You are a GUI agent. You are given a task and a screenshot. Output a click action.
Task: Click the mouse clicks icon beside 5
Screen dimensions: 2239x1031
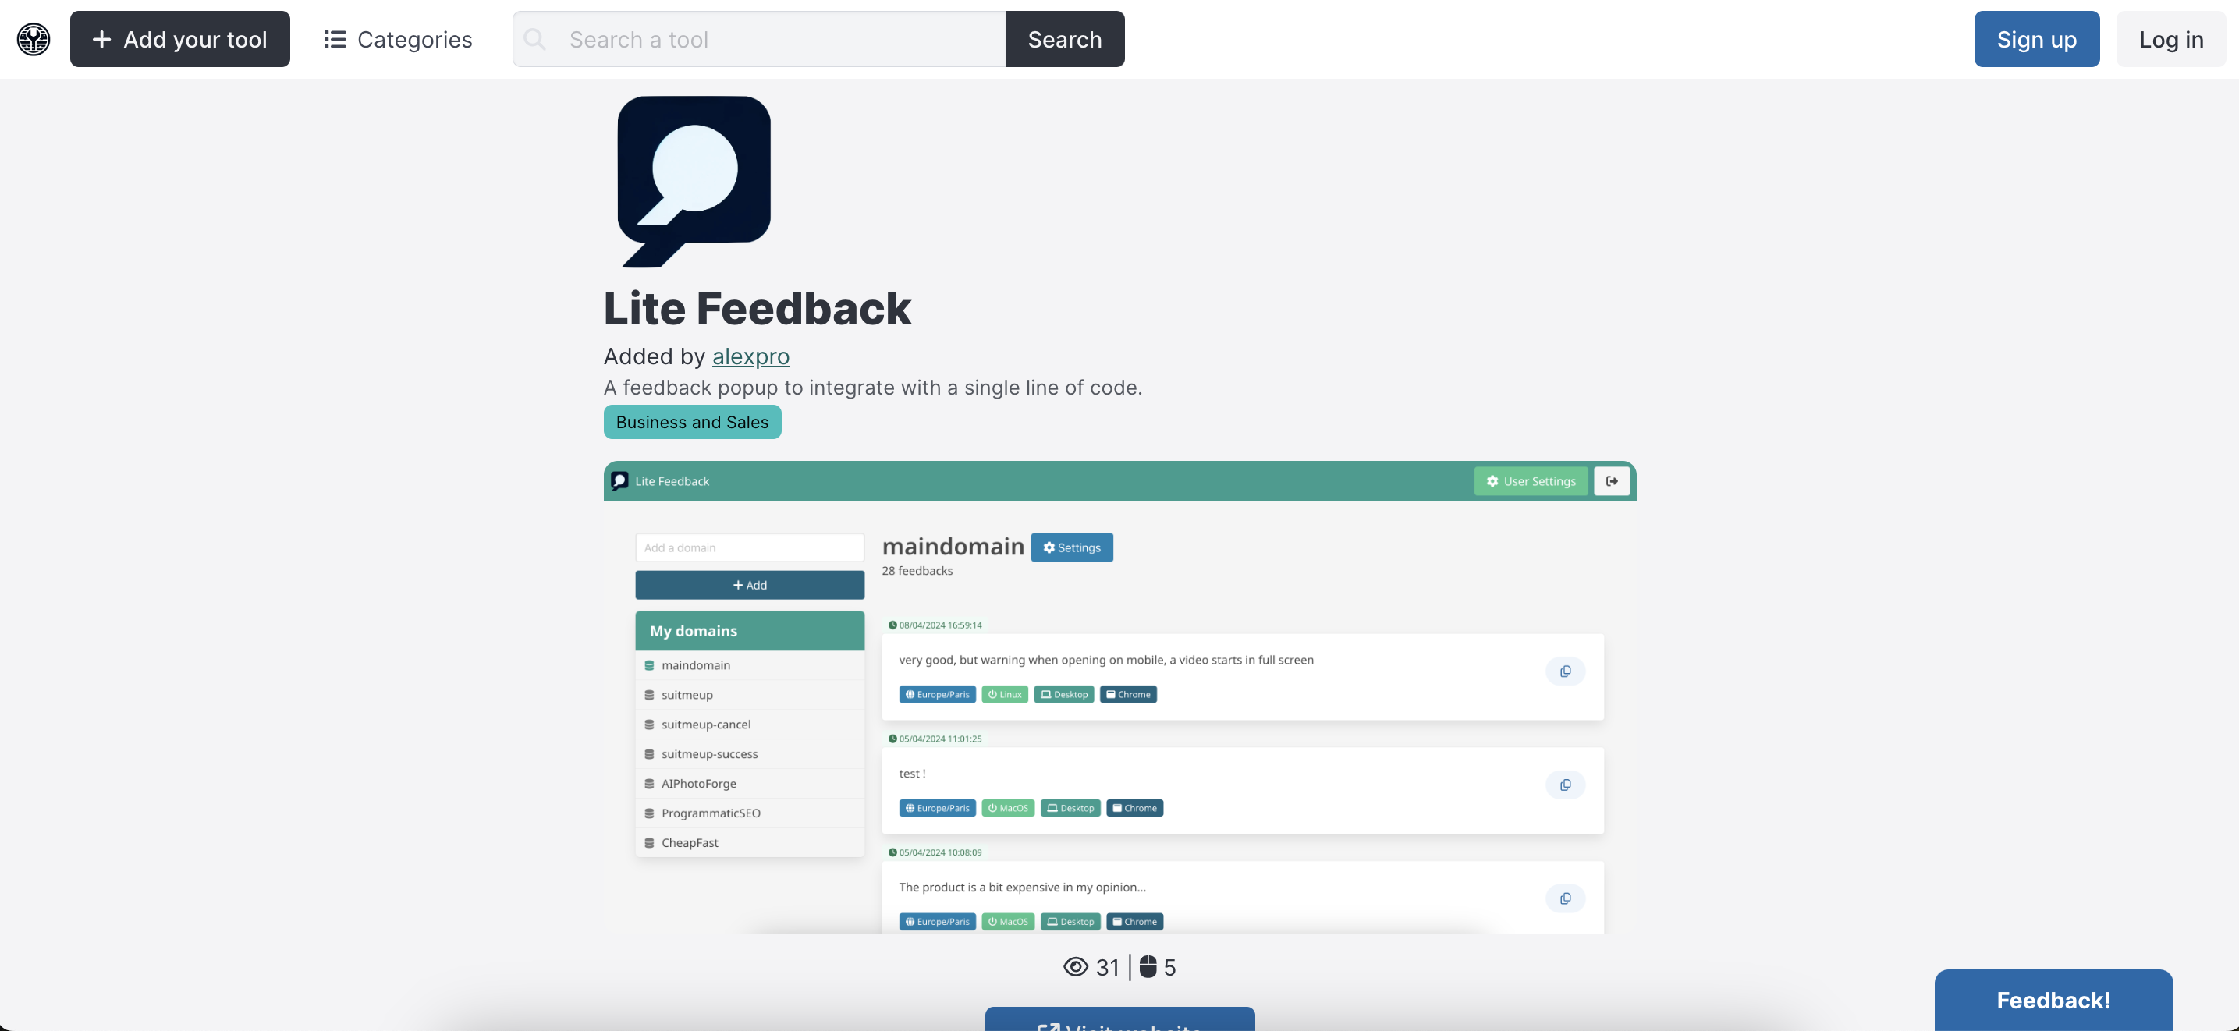[1148, 967]
